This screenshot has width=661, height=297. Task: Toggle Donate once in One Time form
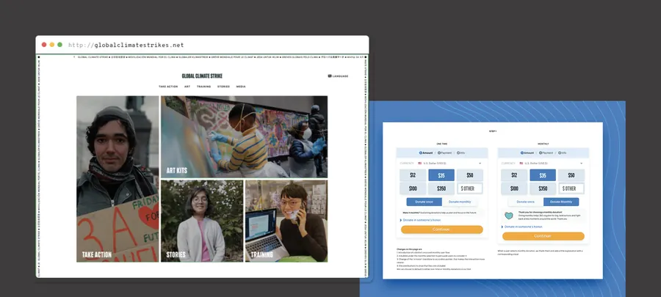424,202
